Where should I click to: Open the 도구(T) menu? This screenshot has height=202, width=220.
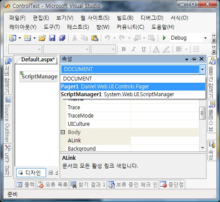tap(52, 27)
